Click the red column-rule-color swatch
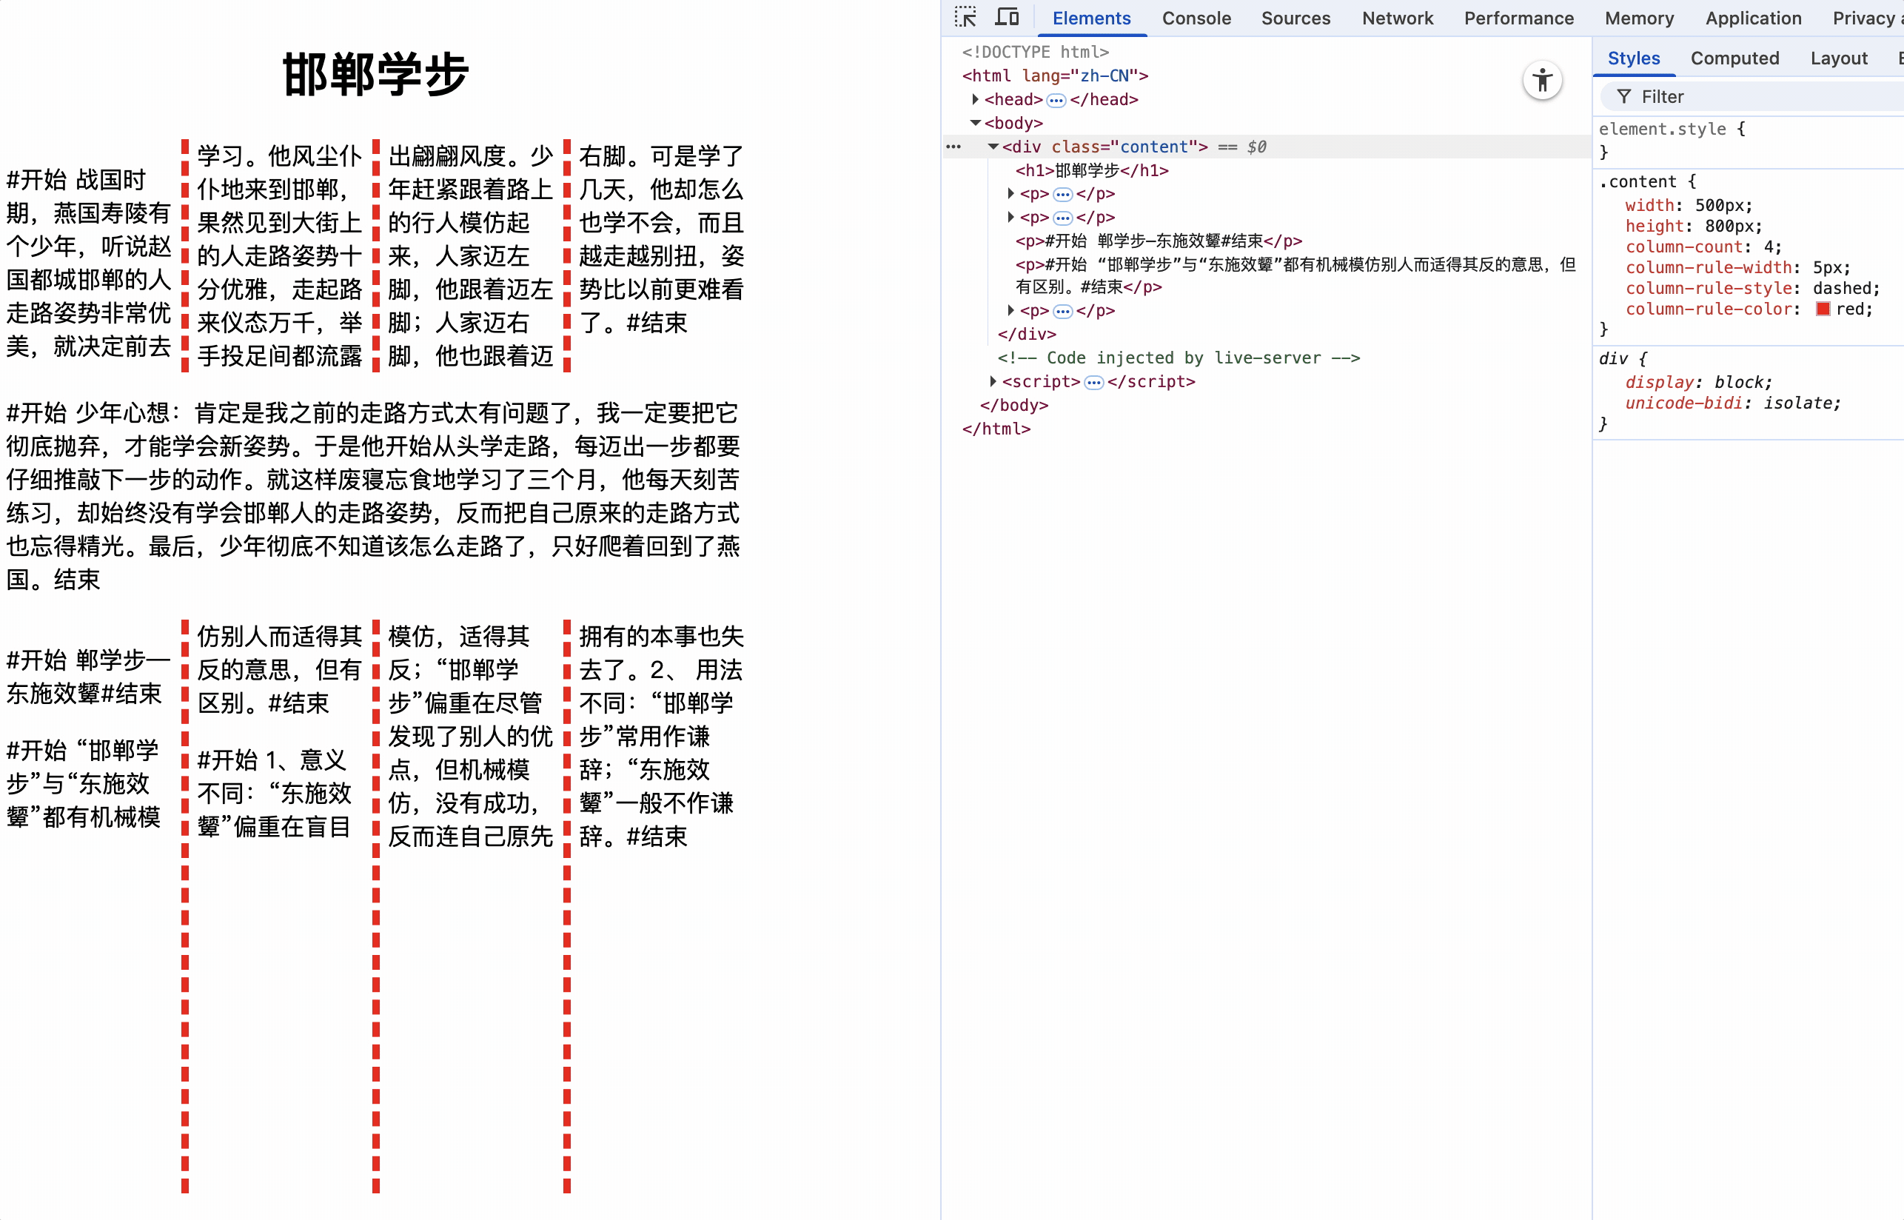Screen dimensions: 1904x1220 point(1823,309)
